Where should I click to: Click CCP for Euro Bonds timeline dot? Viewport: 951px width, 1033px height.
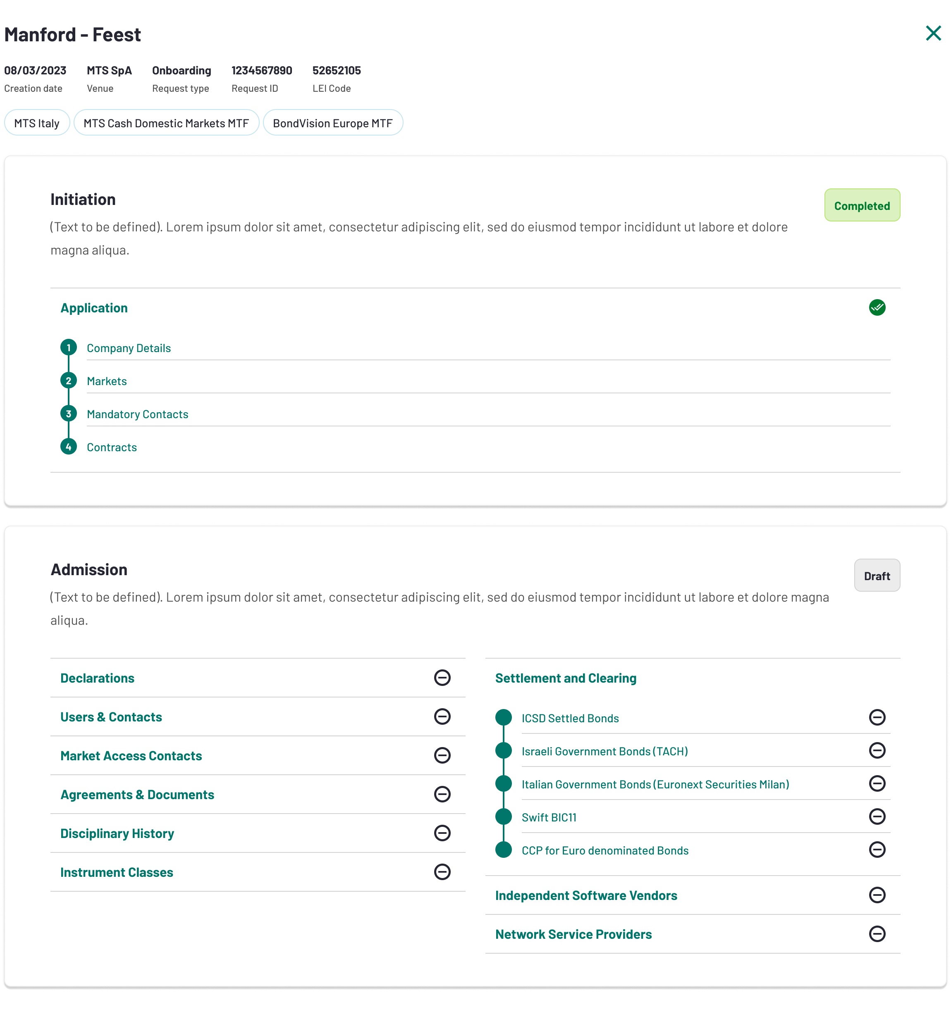click(x=503, y=850)
